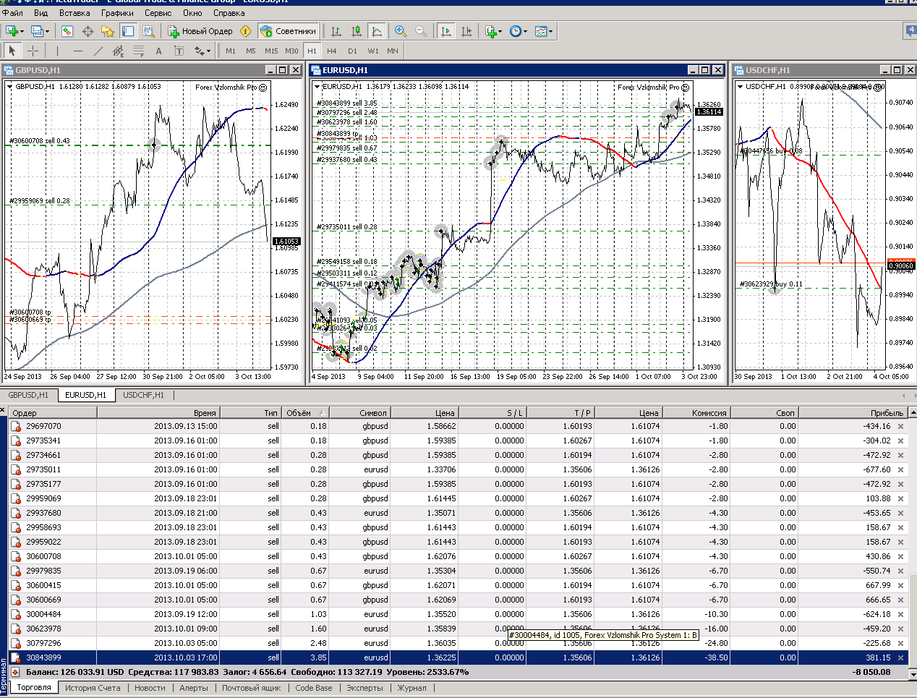Open the Data Window crosshair-circle icon
The image size is (917, 698).
(88, 31)
